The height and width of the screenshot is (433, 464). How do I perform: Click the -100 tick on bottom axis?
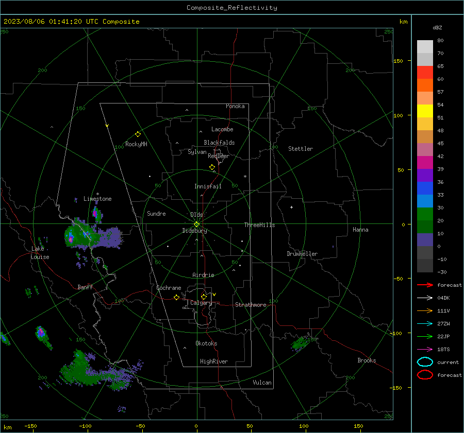[x=85, y=426]
